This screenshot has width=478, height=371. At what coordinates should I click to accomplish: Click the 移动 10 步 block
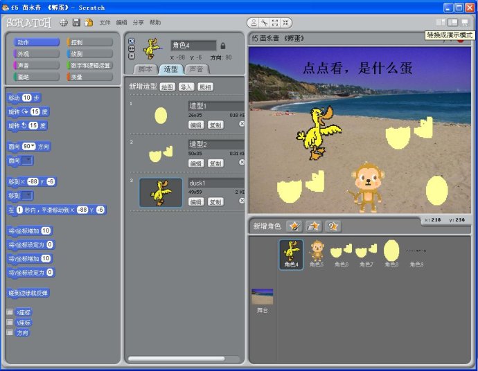[x=24, y=98]
